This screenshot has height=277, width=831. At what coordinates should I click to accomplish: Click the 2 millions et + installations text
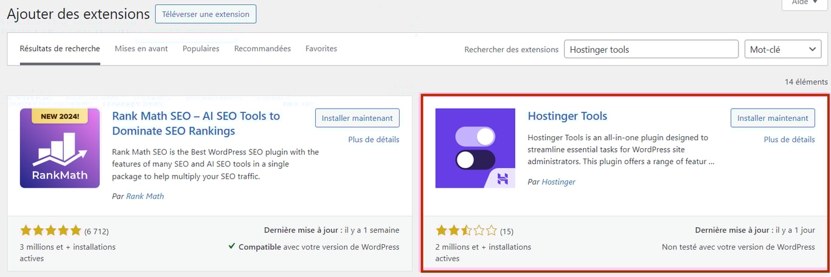tap(483, 253)
